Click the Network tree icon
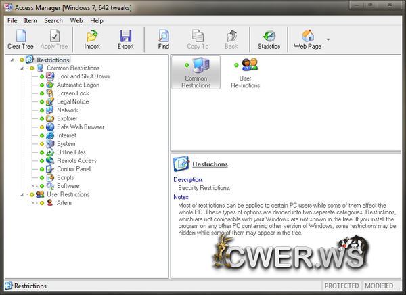 point(50,110)
